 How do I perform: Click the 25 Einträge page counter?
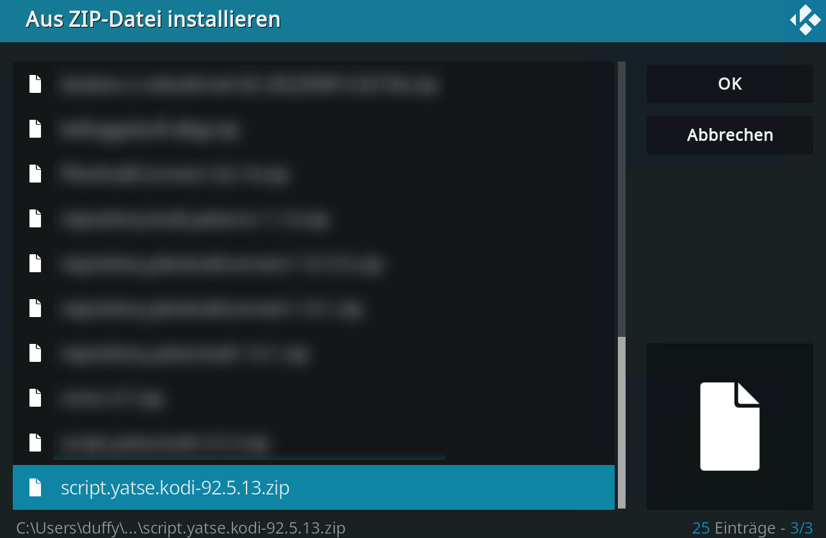tap(752, 528)
